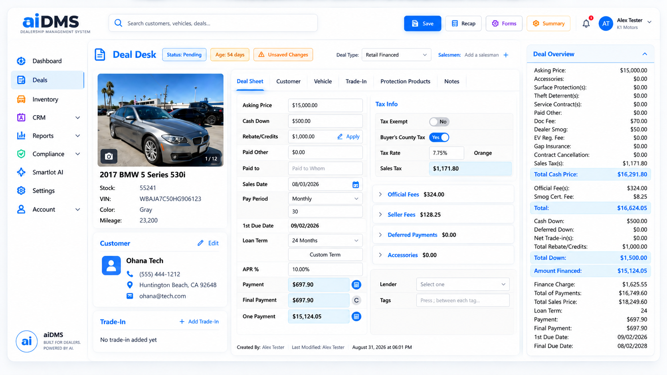The height and width of the screenshot is (375, 667).
Task: Click the Smartlot AI sidebar icon
Action: pyautogui.click(x=21, y=172)
